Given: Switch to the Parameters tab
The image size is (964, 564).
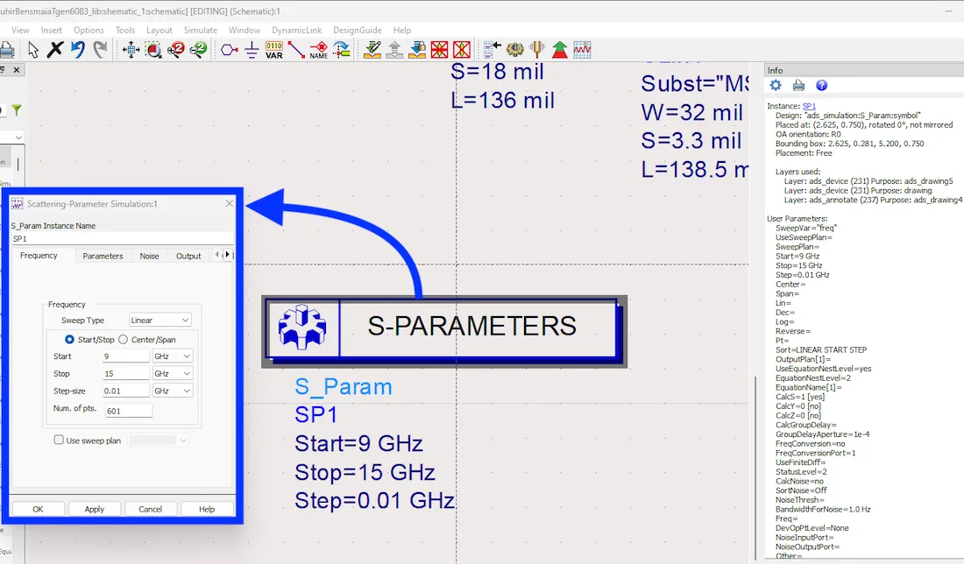Looking at the screenshot, I should [x=103, y=257].
